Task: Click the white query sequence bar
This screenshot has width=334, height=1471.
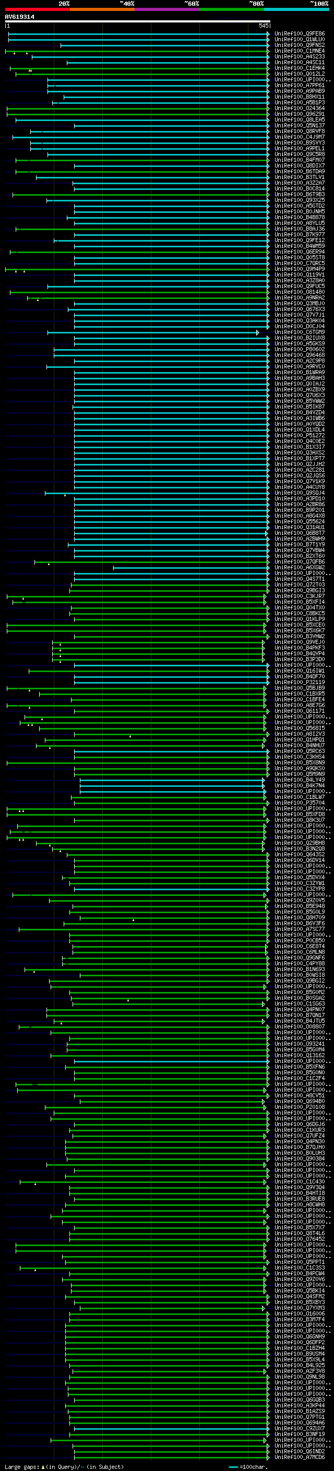Action: 137,21
